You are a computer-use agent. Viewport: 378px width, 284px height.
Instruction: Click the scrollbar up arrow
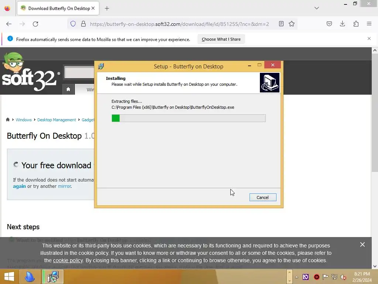[x=375, y=50]
